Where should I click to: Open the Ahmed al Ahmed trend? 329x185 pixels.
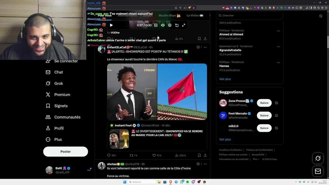coord(231,34)
